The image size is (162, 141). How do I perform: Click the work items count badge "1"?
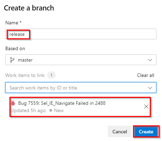coord(51,75)
